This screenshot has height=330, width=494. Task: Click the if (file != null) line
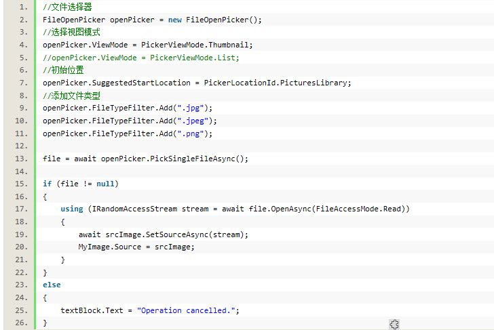point(81,184)
